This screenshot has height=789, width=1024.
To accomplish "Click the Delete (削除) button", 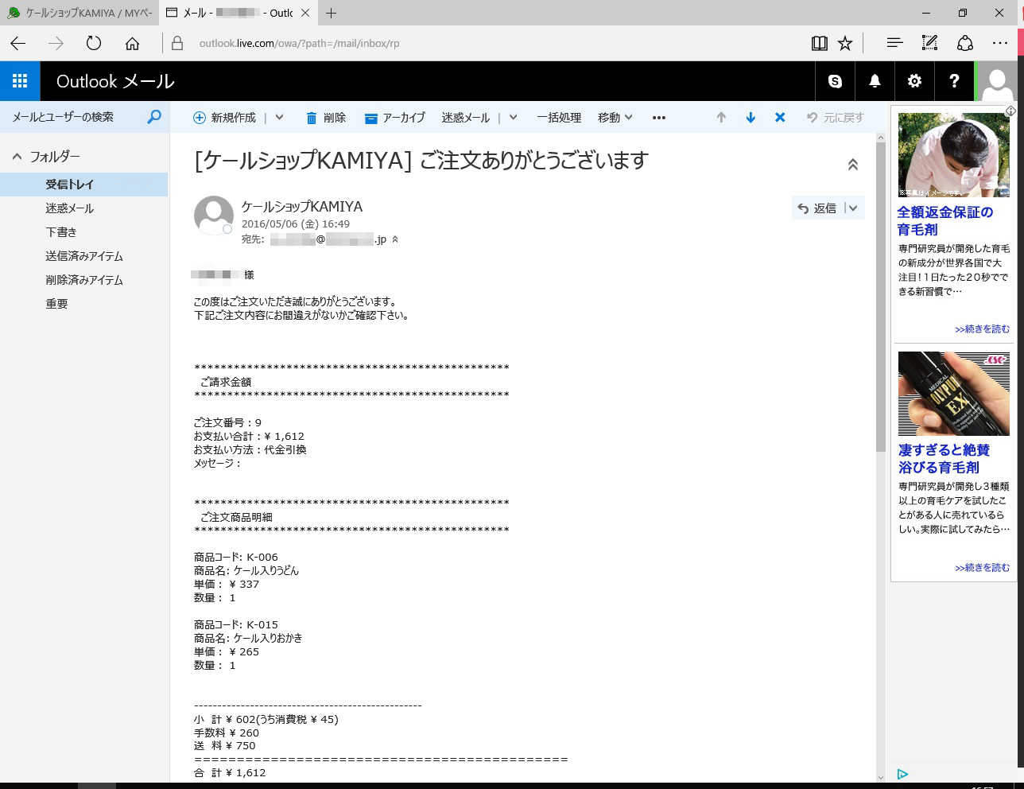I will [x=326, y=118].
